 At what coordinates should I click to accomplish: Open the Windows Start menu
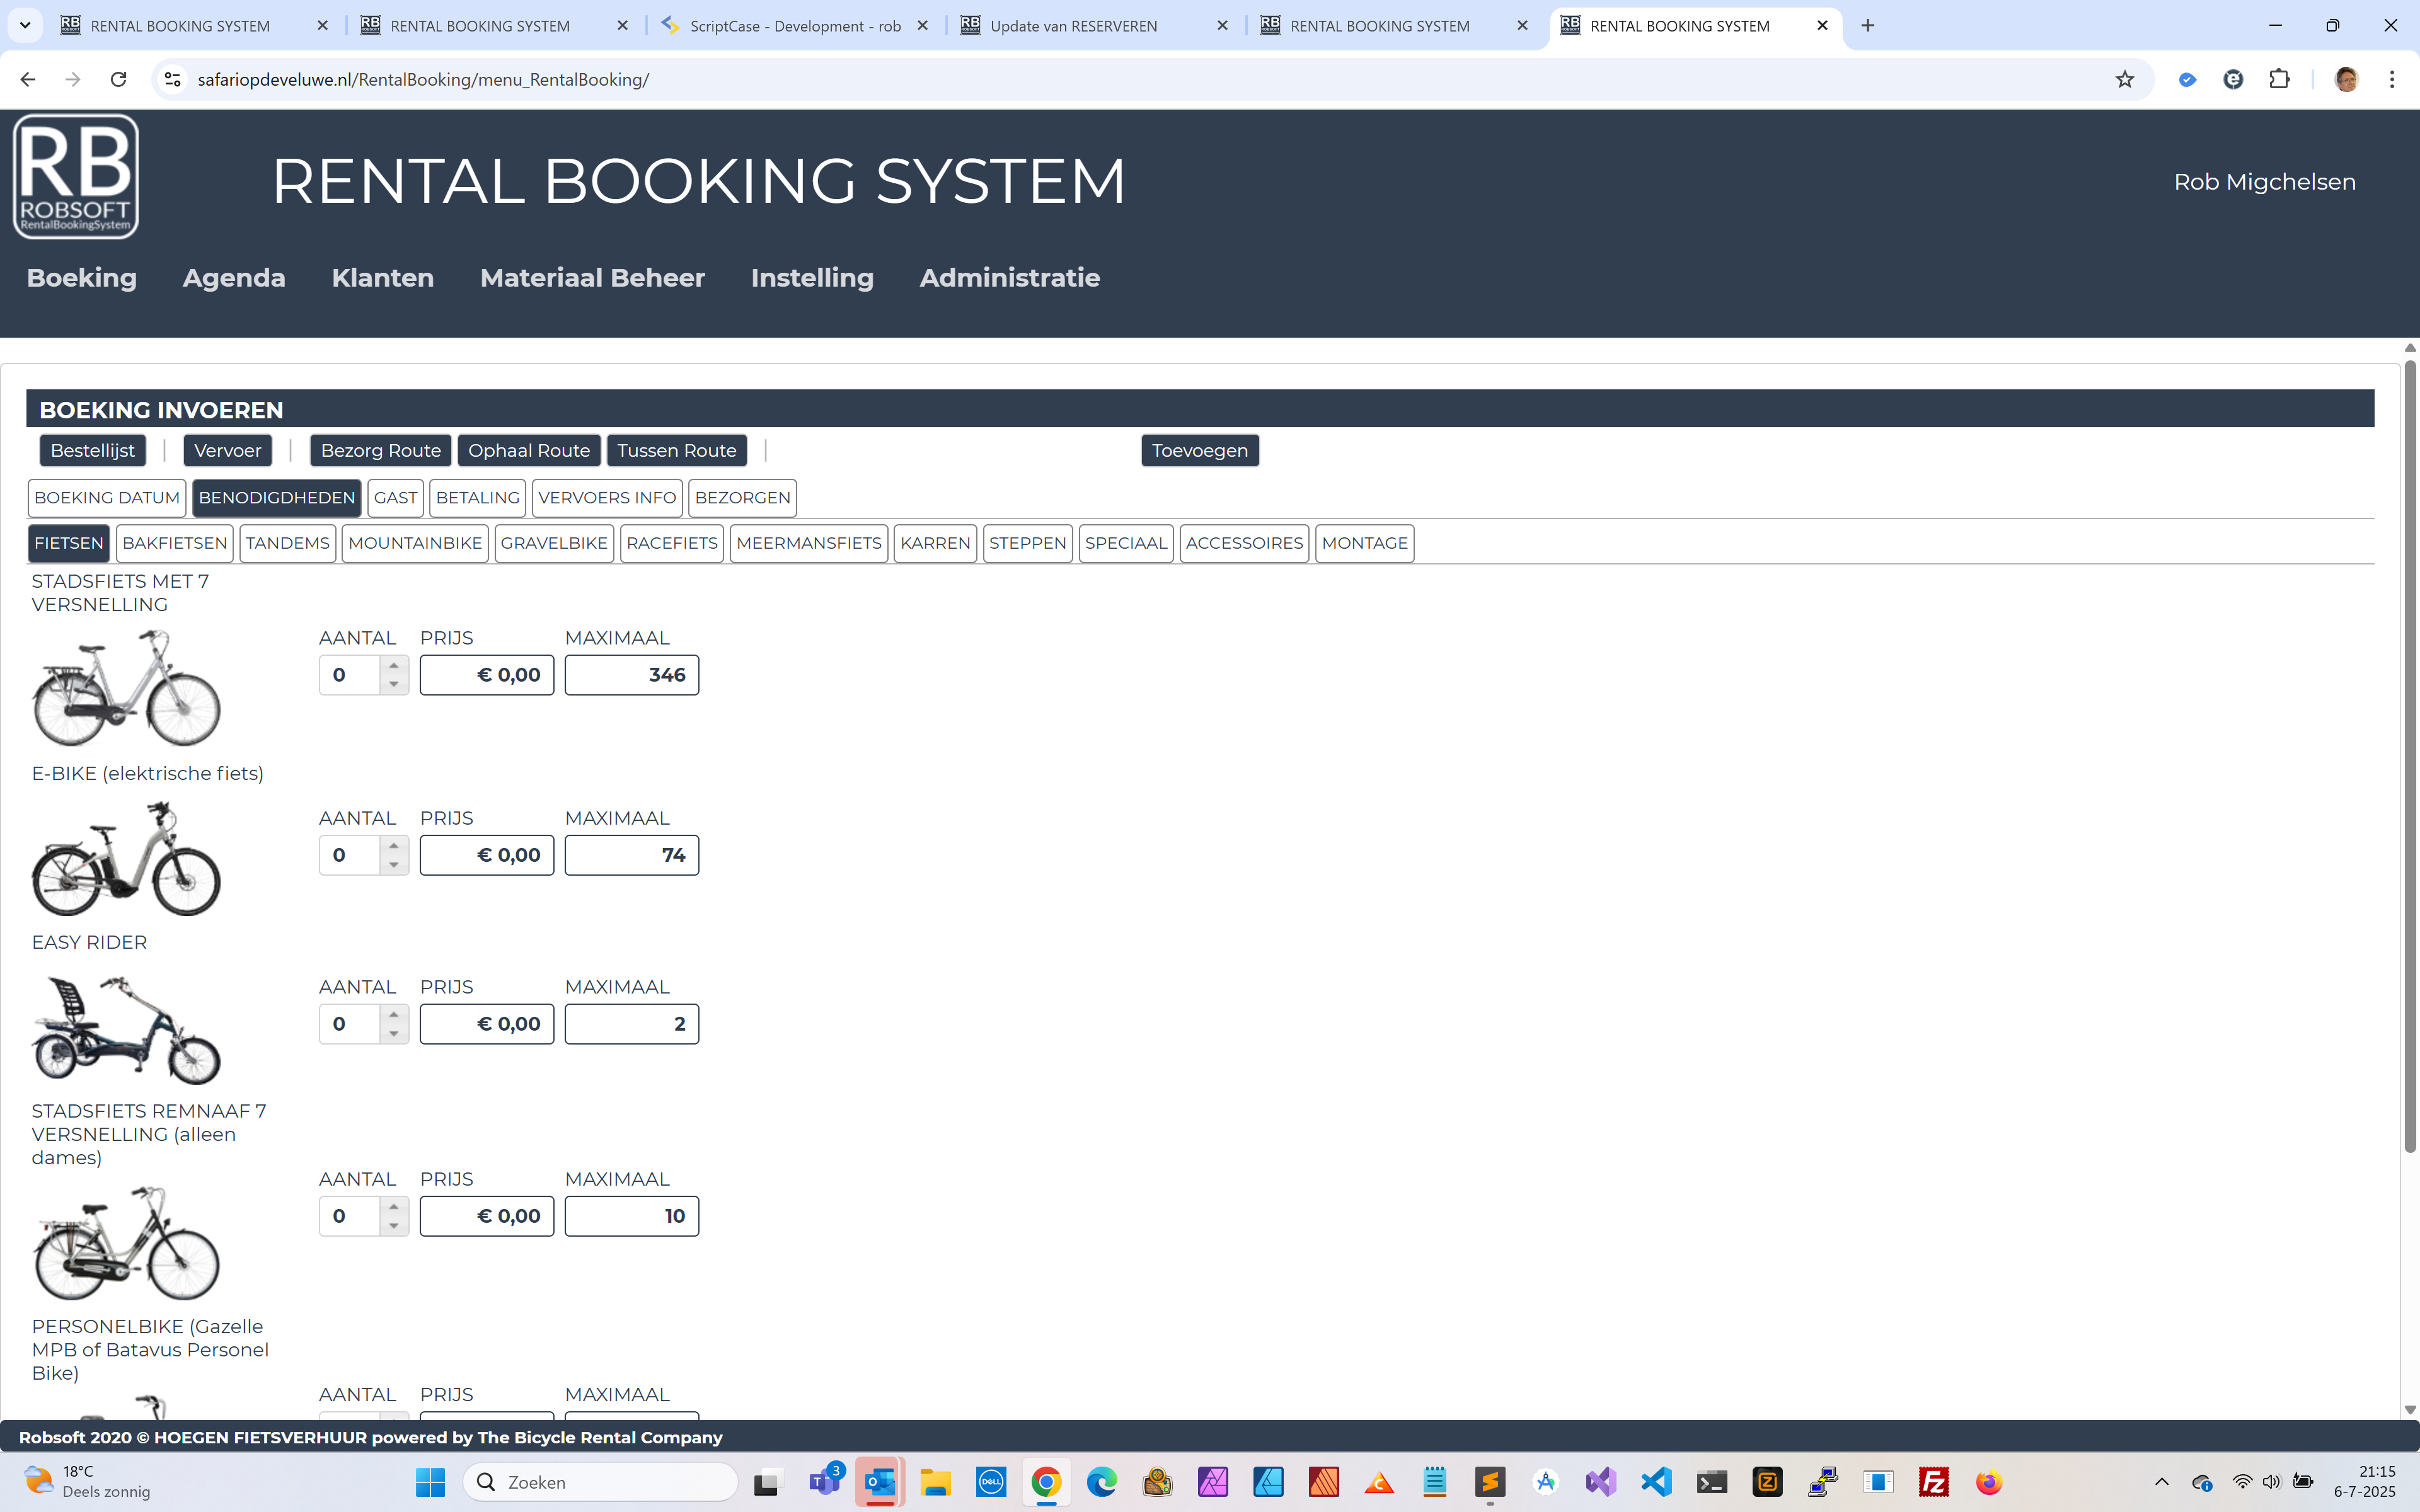pos(430,1482)
